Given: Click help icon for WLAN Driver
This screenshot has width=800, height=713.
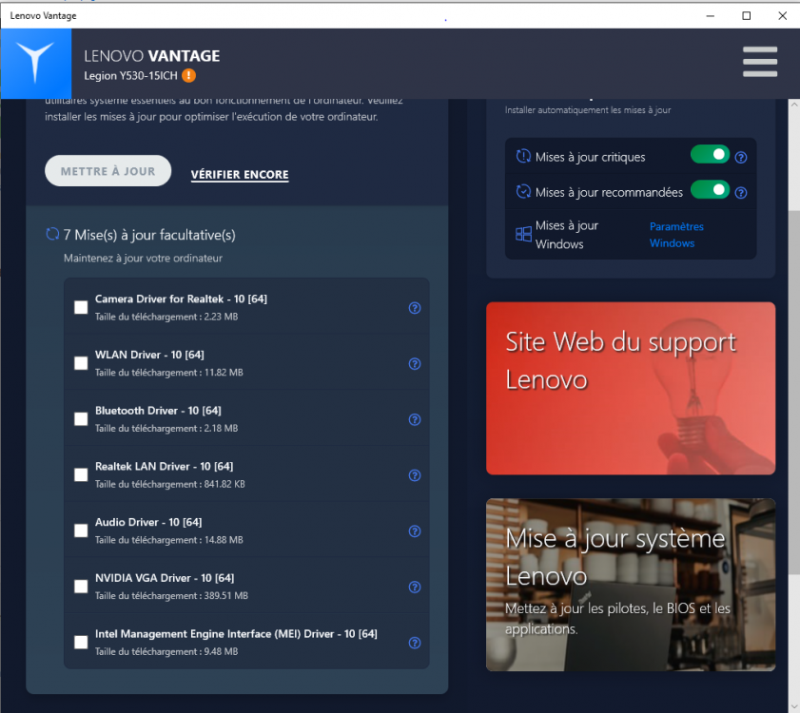Looking at the screenshot, I should pos(415,364).
